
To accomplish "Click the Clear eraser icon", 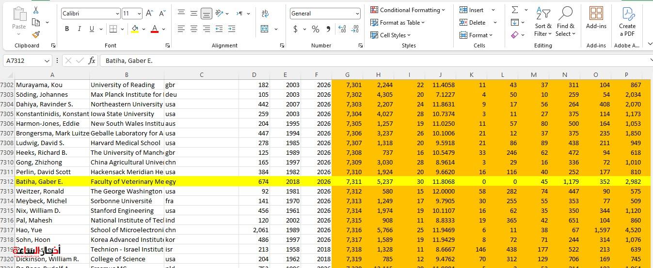I will [x=515, y=35].
